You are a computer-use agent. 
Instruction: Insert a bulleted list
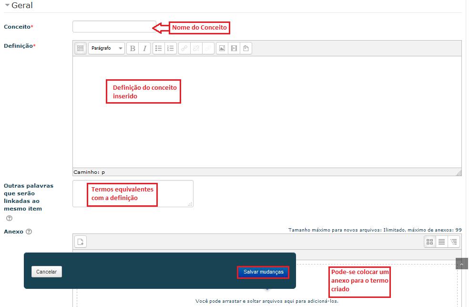coord(159,48)
